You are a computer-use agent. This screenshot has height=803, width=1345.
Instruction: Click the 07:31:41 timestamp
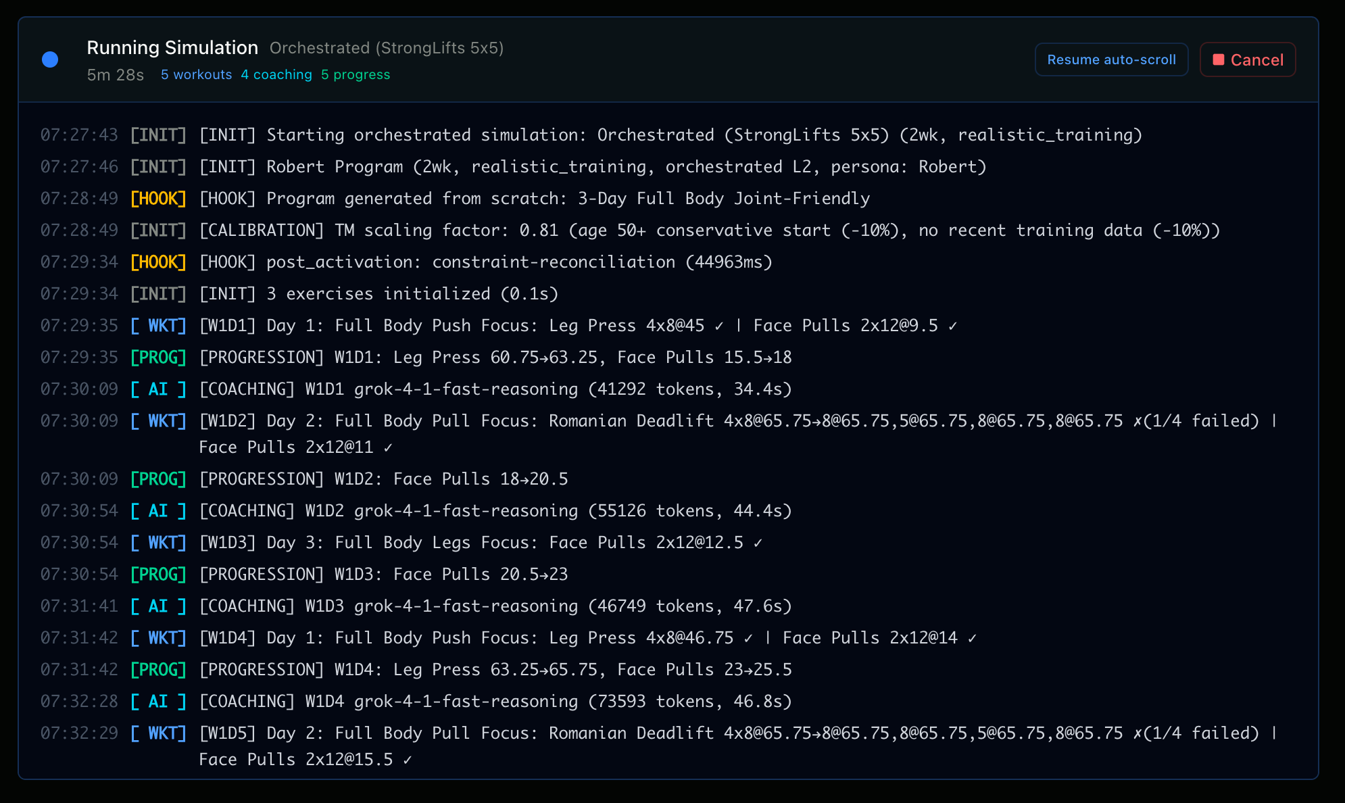click(x=79, y=606)
